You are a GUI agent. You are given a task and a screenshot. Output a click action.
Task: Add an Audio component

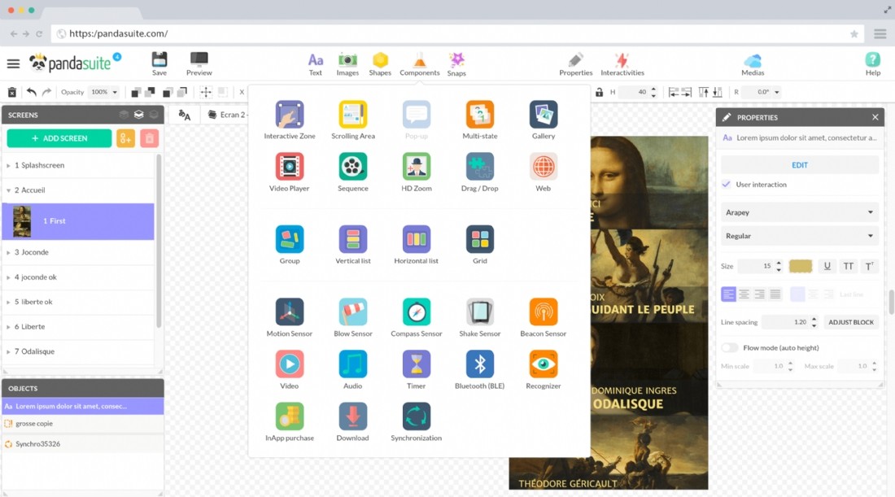click(x=353, y=364)
